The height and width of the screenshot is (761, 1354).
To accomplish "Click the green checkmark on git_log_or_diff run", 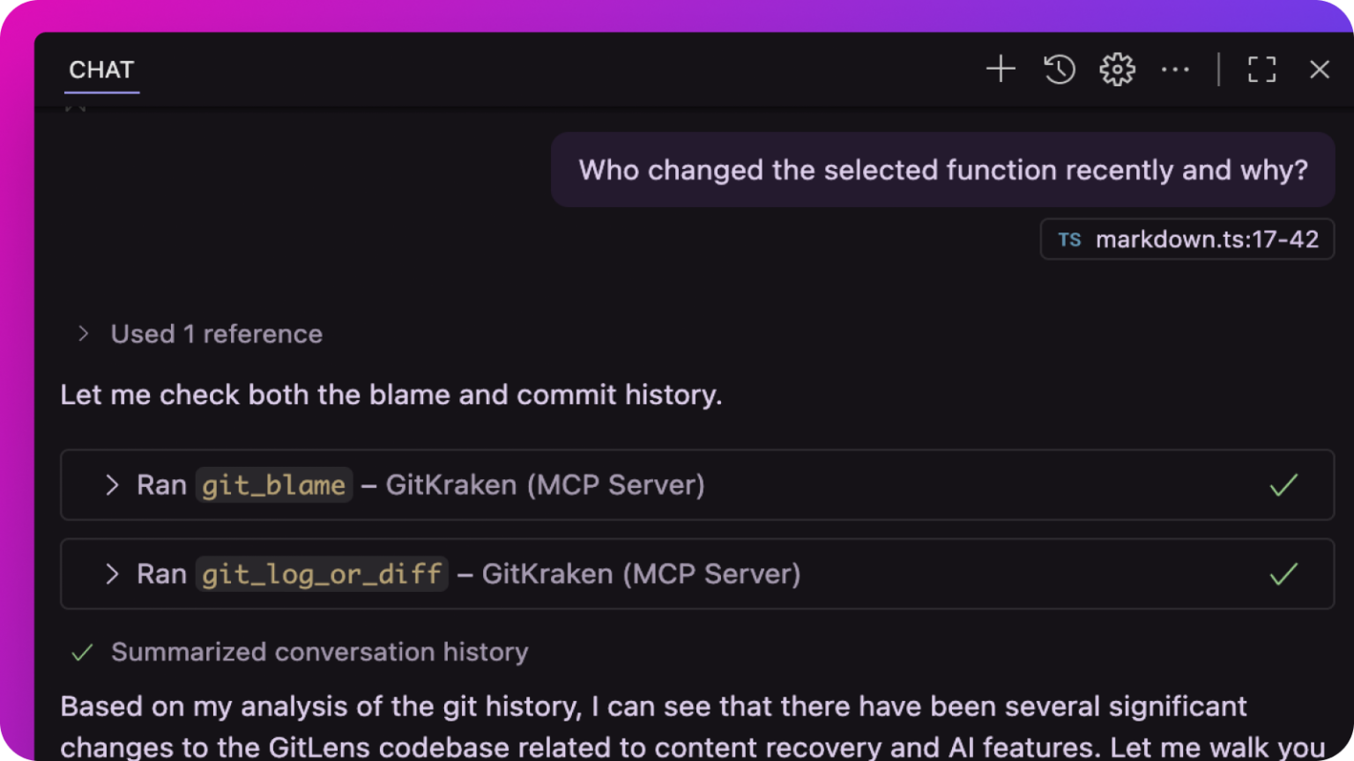I will point(1283,573).
